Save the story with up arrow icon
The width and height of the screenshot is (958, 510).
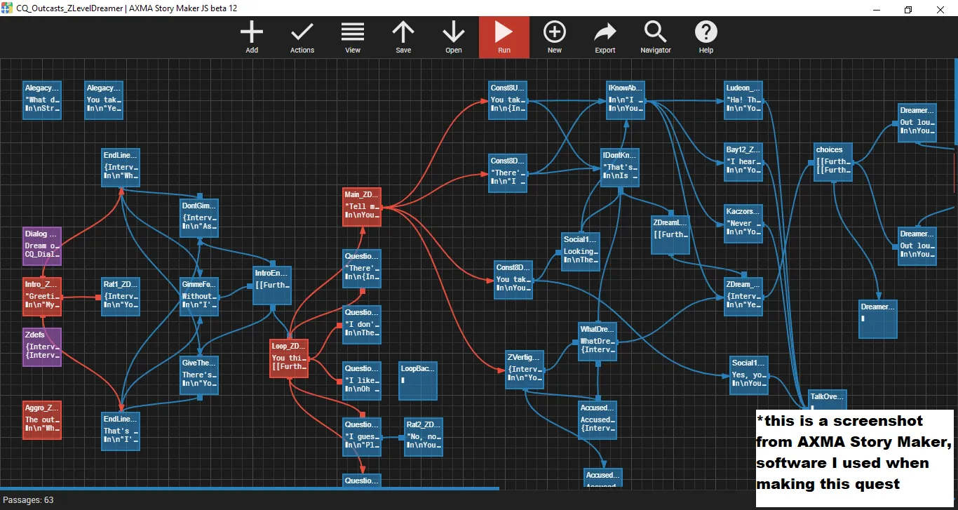point(403,37)
